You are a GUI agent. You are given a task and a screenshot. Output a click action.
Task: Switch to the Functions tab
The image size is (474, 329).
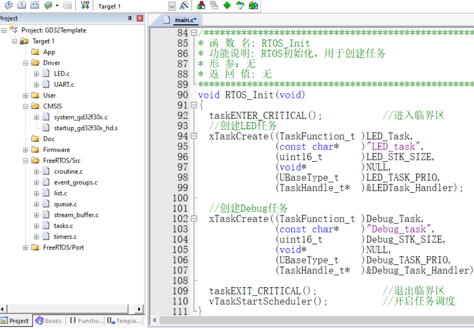point(86,321)
